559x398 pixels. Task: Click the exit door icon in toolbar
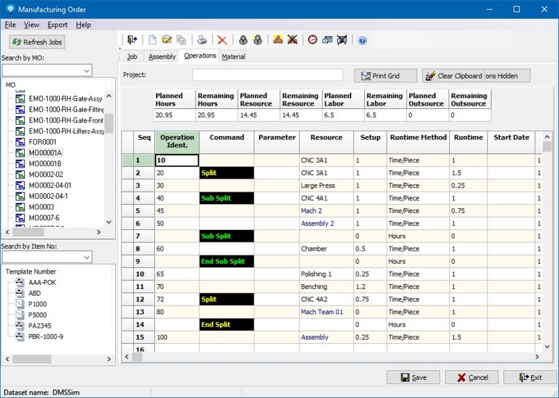point(132,40)
